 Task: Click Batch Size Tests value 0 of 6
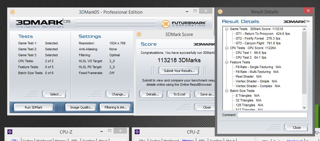[49, 73]
